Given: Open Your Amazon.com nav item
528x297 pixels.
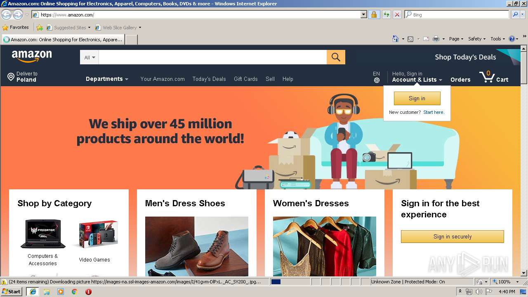Looking at the screenshot, I should click(163, 79).
